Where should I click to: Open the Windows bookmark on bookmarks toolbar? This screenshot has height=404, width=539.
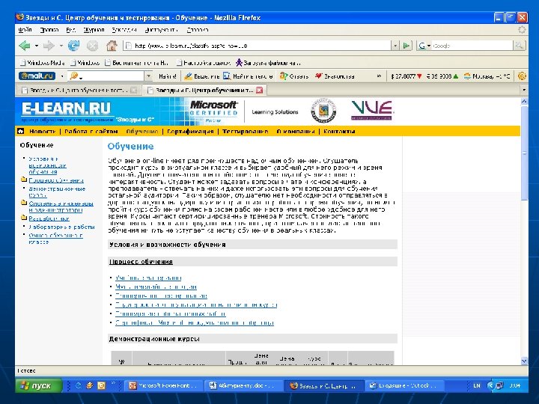coord(85,63)
